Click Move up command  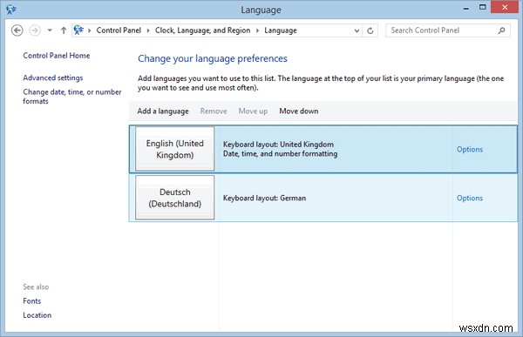coord(253,111)
